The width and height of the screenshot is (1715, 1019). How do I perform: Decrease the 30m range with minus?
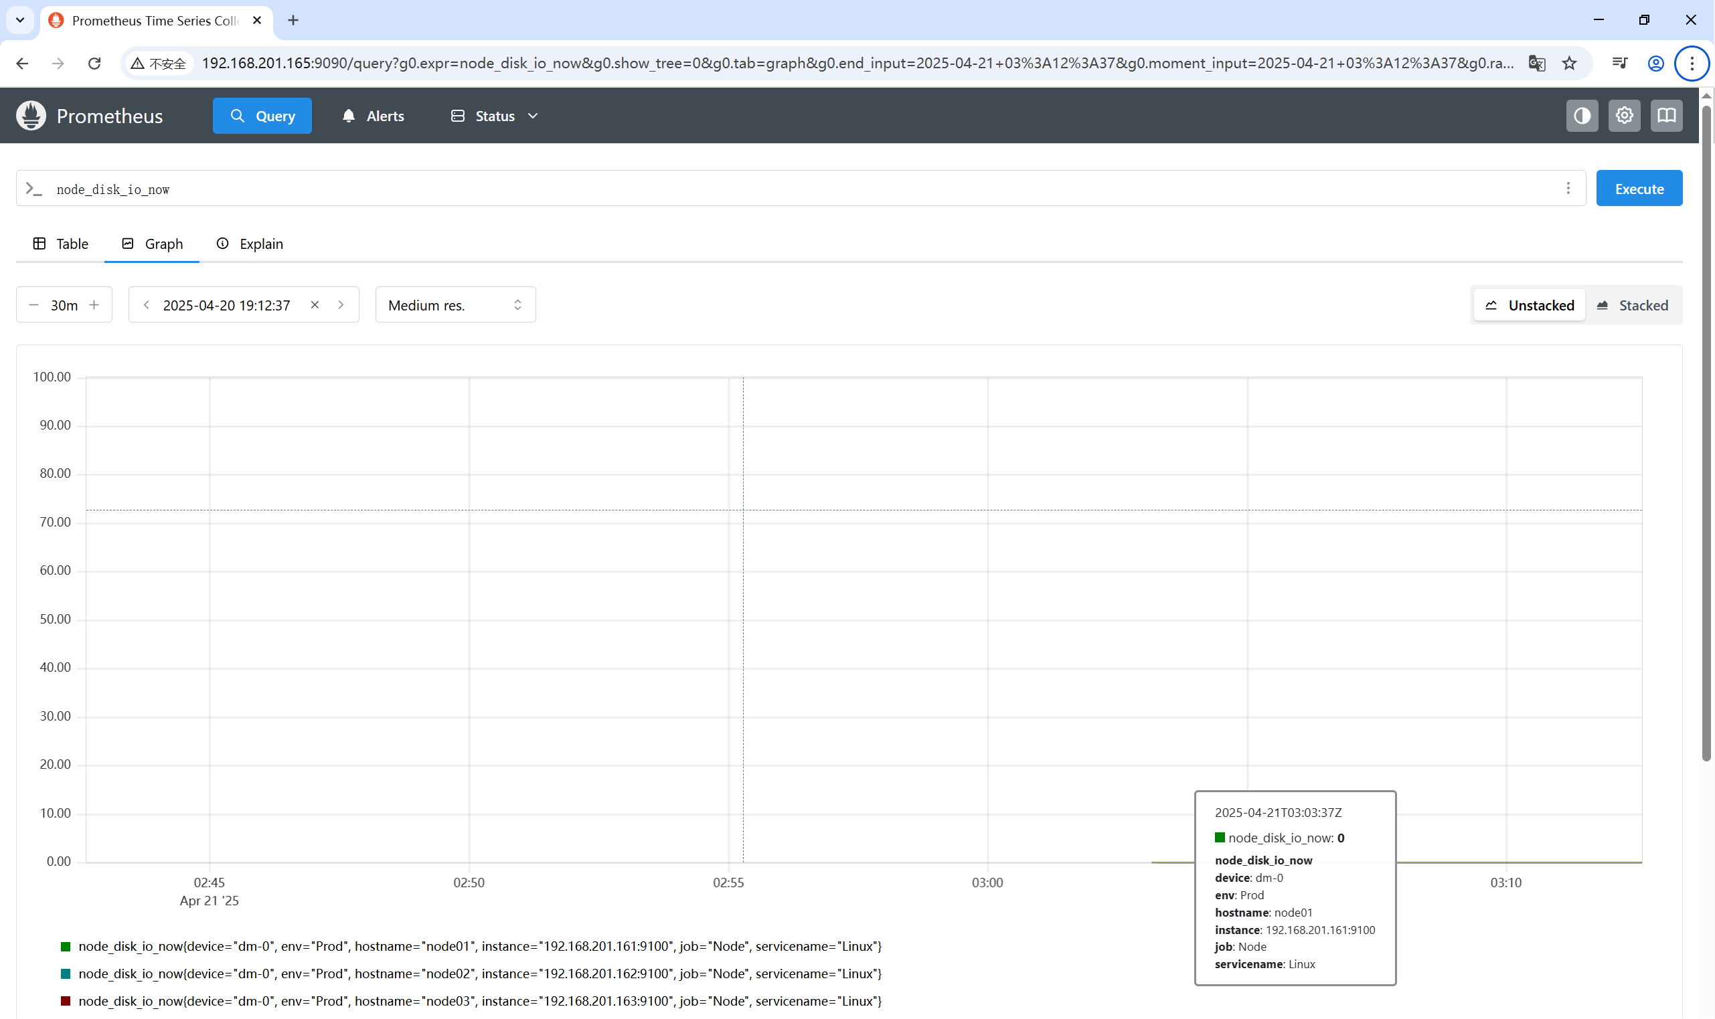click(33, 305)
